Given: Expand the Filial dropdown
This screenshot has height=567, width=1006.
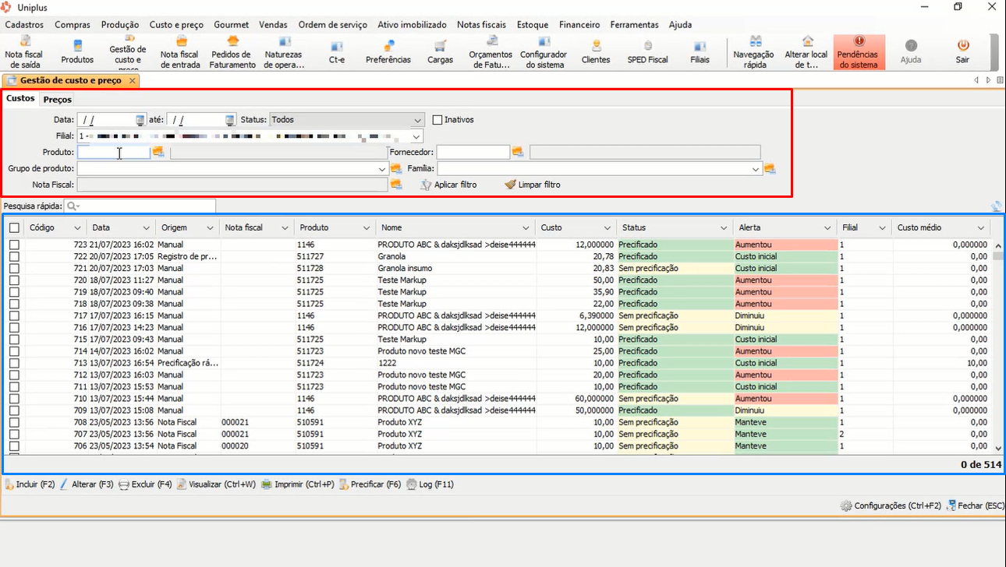Looking at the screenshot, I should [417, 136].
